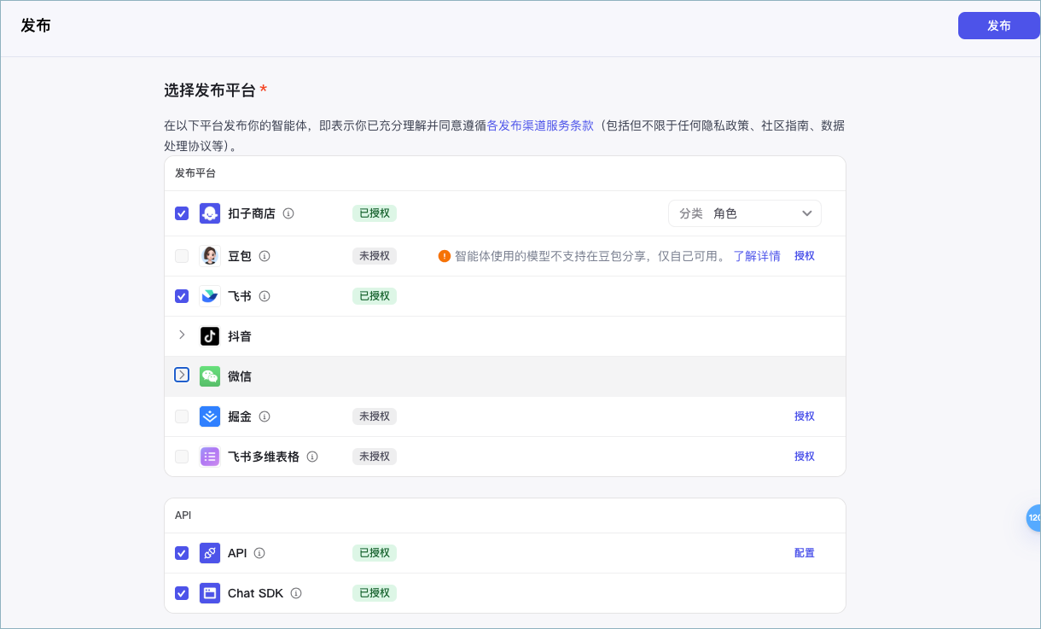
Task: Tick the 掘金 checkbox
Action: (182, 416)
